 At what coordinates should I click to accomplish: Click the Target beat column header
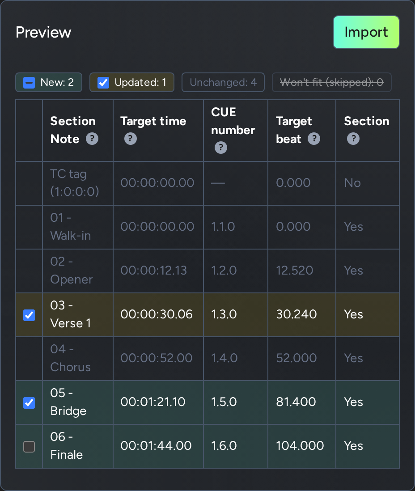click(x=302, y=131)
